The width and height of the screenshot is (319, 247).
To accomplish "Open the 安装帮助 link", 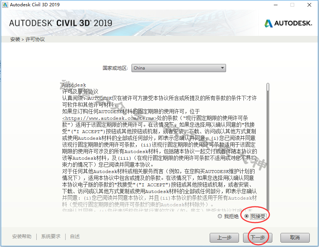I will [22, 236].
